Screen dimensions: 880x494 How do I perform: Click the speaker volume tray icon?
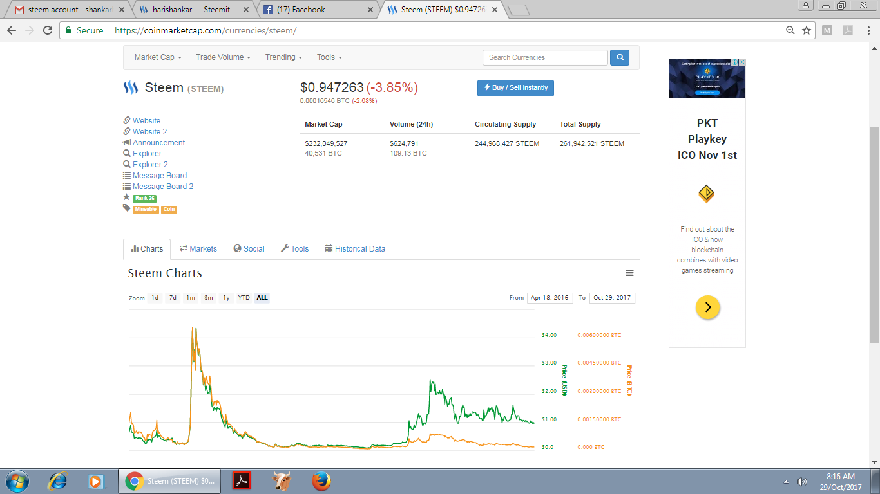[x=802, y=482]
